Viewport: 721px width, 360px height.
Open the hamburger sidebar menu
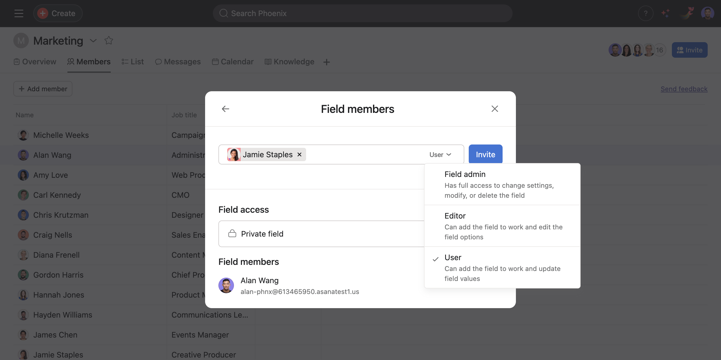click(19, 13)
